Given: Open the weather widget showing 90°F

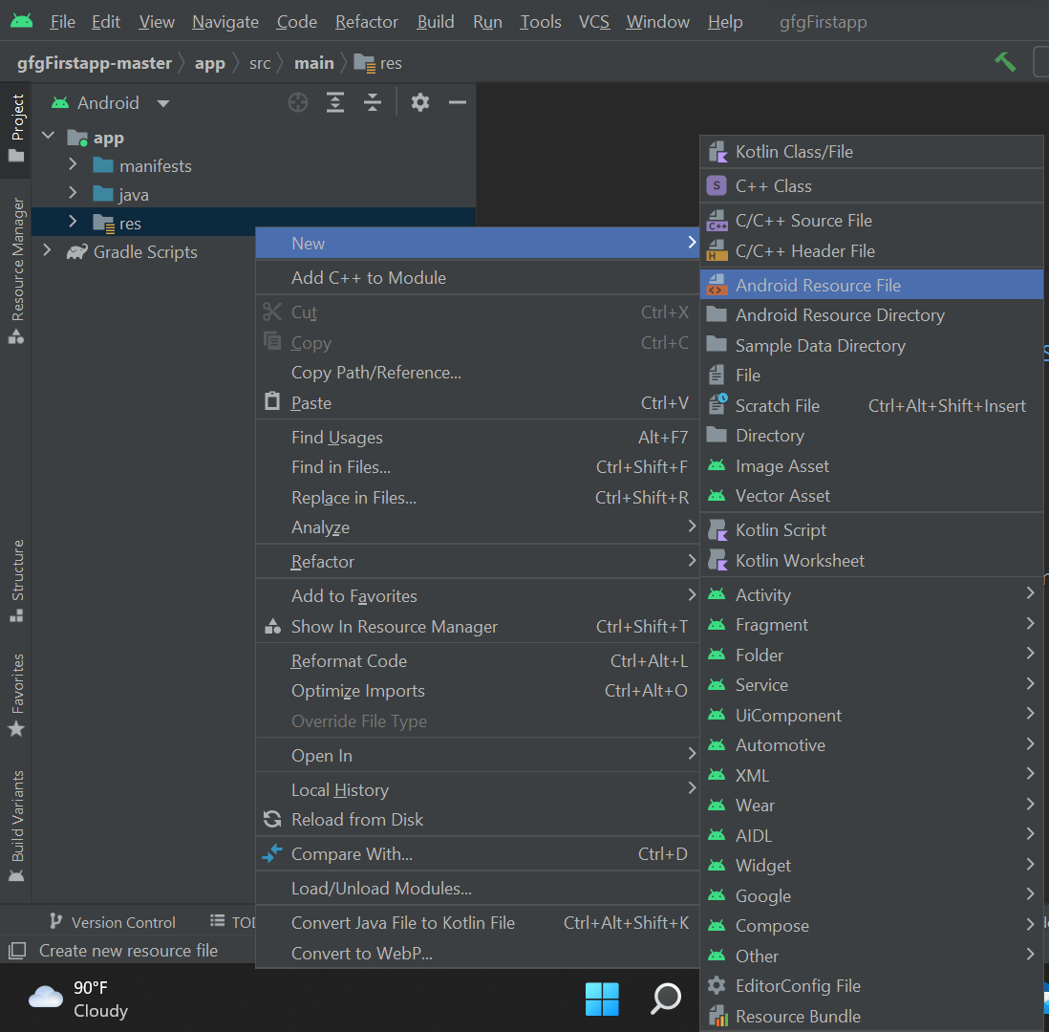Looking at the screenshot, I should pos(78,999).
